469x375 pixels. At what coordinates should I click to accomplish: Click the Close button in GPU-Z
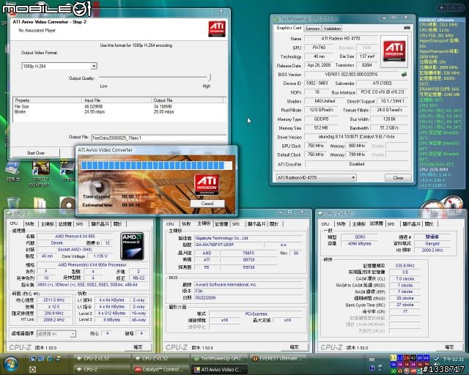398,178
